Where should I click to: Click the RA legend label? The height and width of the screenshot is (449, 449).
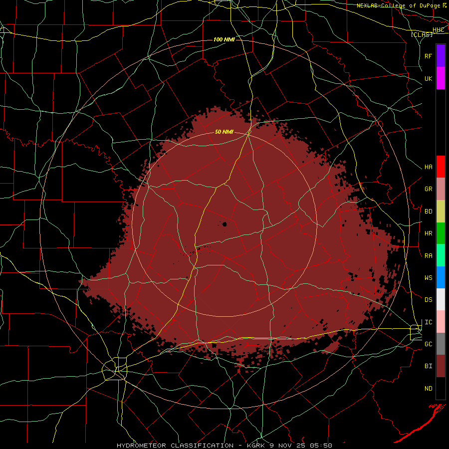point(428,256)
